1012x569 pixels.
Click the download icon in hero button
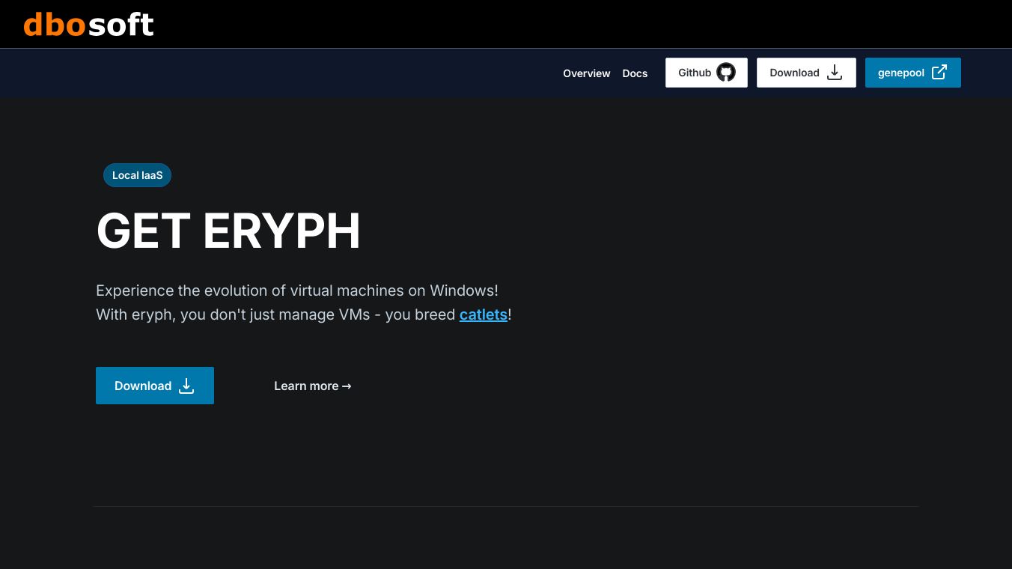[186, 386]
